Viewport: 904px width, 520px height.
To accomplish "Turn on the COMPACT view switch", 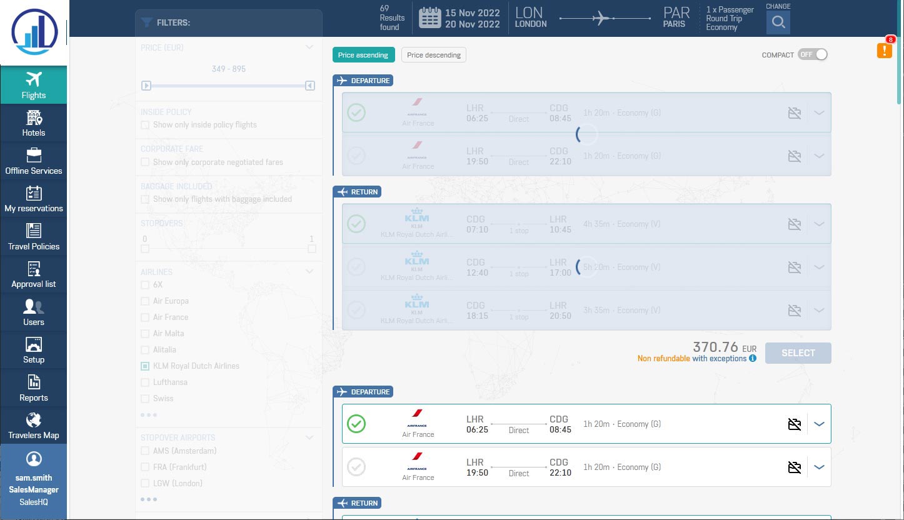I will tap(813, 55).
